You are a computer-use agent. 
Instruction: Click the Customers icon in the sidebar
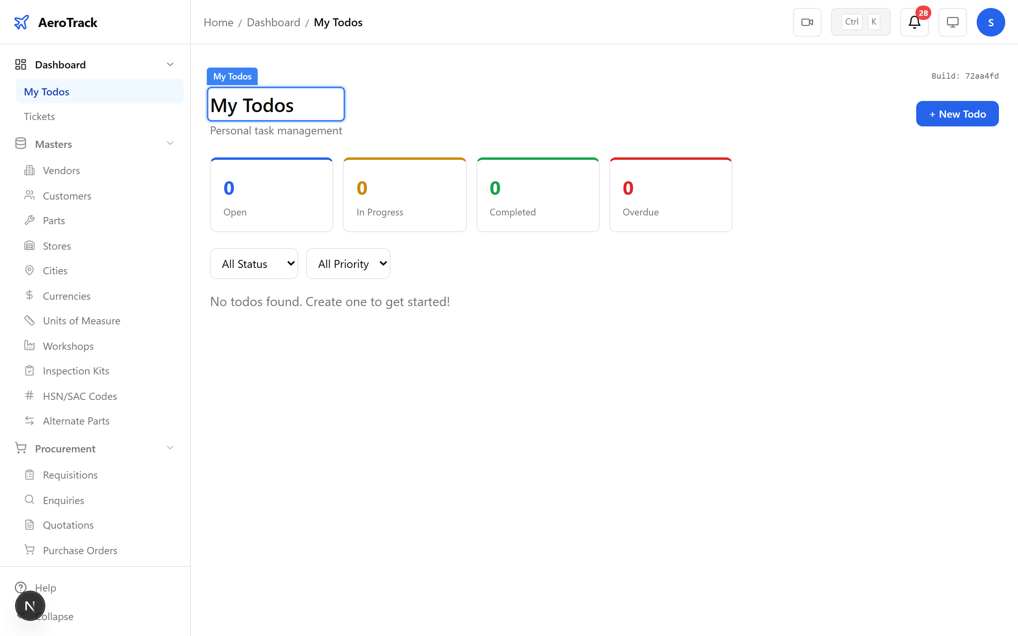tap(29, 195)
